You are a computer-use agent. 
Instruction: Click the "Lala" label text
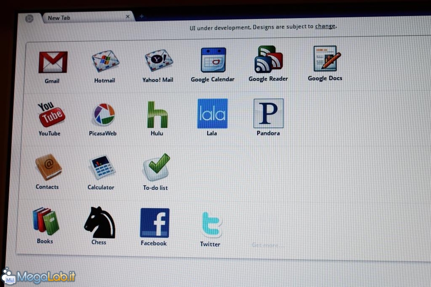tap(212, 133)
